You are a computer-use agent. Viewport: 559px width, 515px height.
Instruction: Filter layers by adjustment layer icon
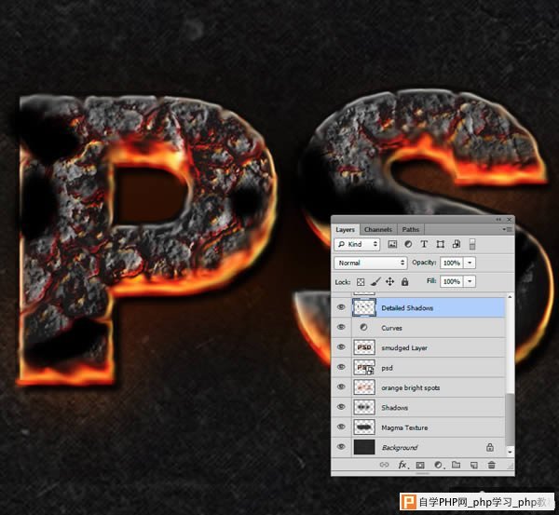(408, 244)
